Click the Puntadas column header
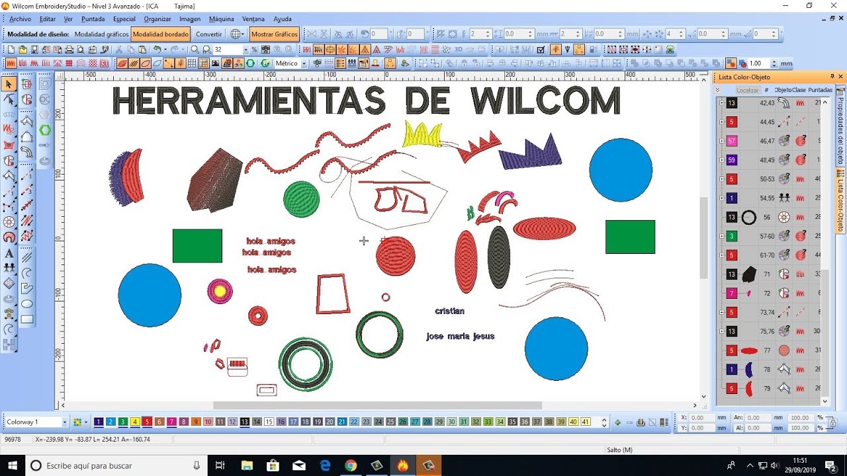Viewport: 847px width, 476px height. pyautogui.click(x=820, y=90)
